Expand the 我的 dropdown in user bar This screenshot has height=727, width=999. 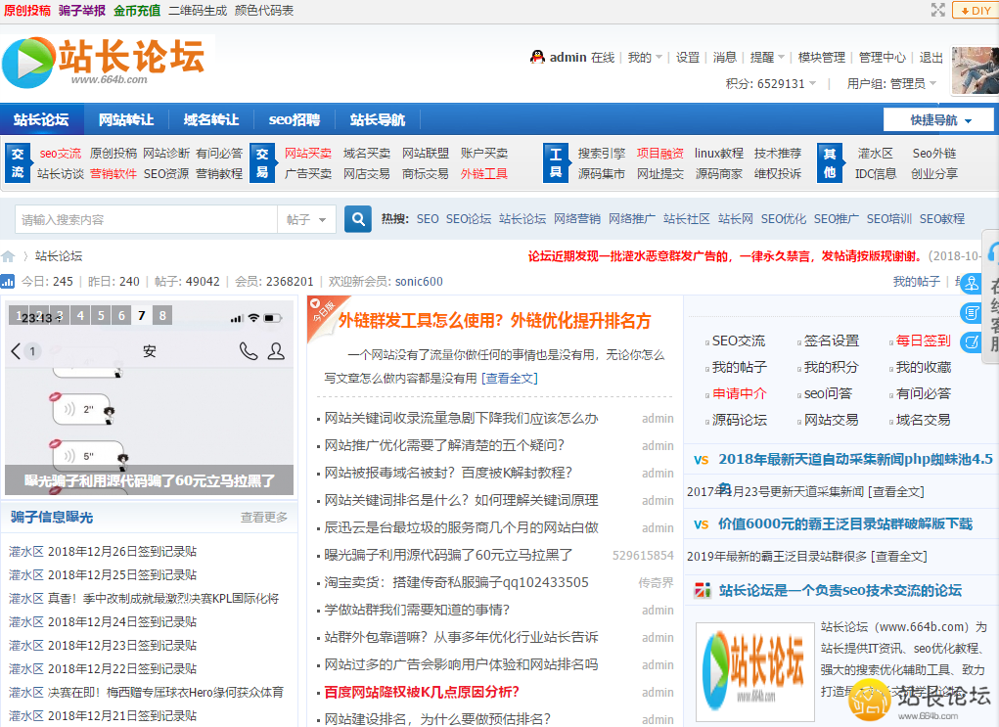645,58
